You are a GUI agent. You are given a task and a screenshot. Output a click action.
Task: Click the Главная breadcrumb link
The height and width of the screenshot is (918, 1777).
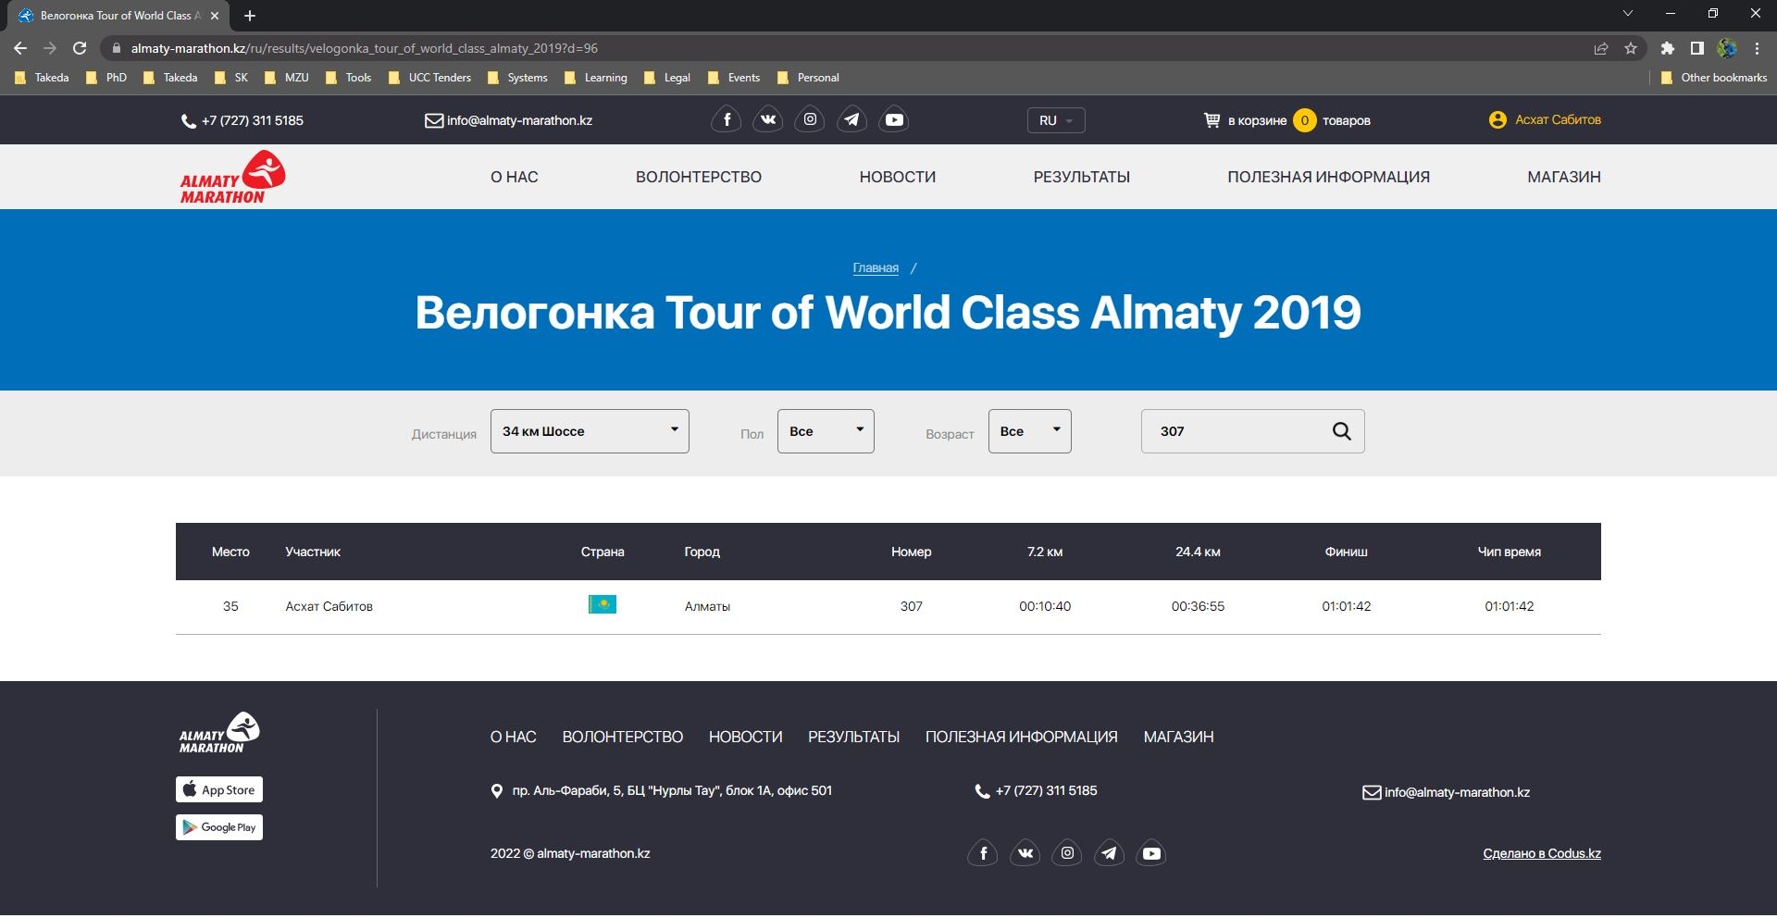tap(876, 268)
